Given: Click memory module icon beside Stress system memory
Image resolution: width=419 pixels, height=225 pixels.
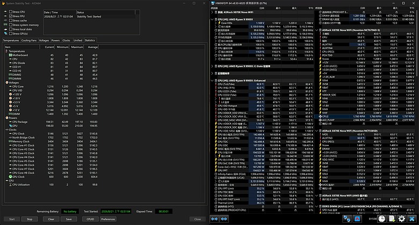Looking at the screenshot, I should (x=5, y=25).
